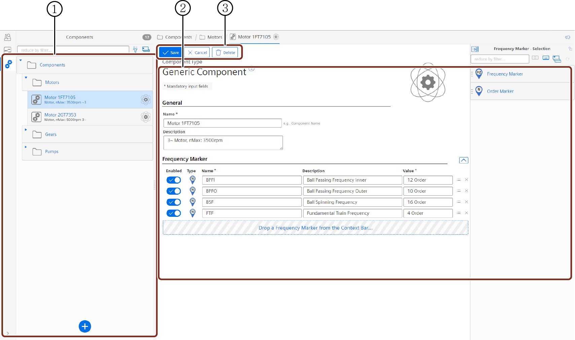The image size is (575, 340).
Task: Open the Gears folder
Action: point(87,134)
